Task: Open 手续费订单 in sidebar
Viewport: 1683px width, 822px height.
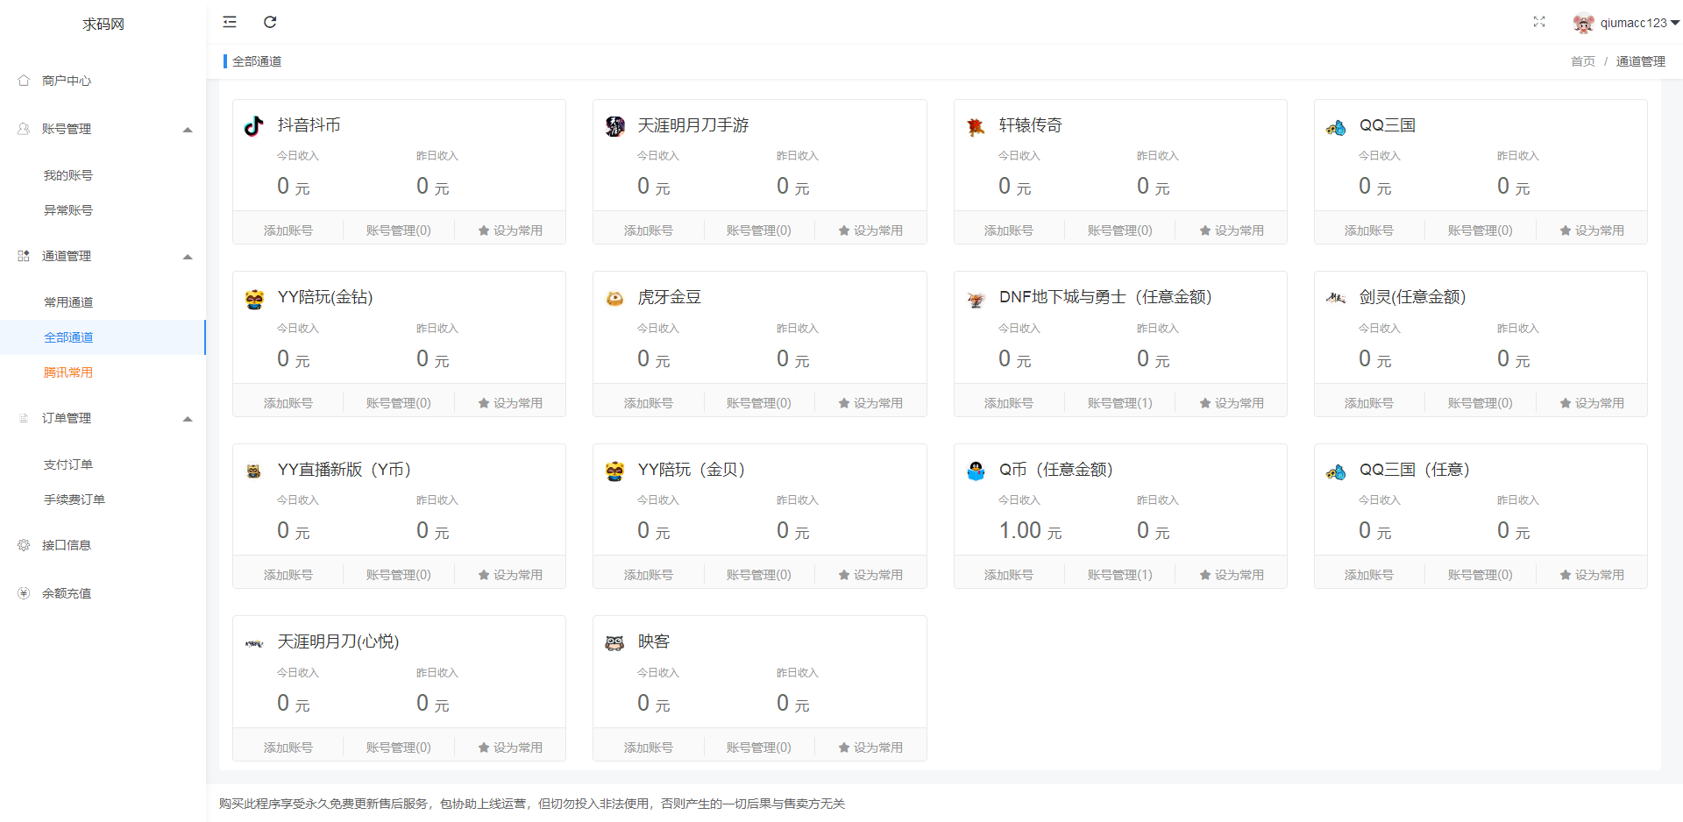Action: coord(75,500)
